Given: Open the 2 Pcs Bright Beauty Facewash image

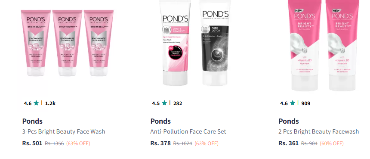Looking at the screenshot, I should tap(323, 46).
